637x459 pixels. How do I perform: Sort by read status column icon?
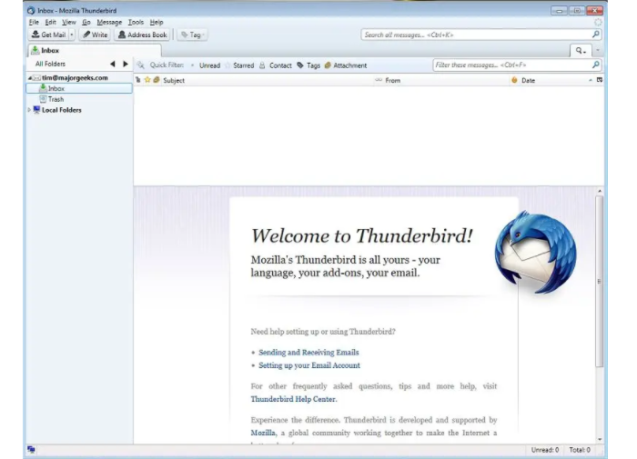(x=379, y=80)
